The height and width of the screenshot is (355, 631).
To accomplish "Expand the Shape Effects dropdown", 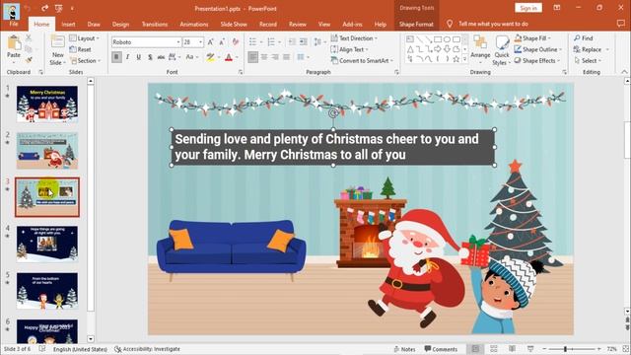I will click(x=537, y=61).
